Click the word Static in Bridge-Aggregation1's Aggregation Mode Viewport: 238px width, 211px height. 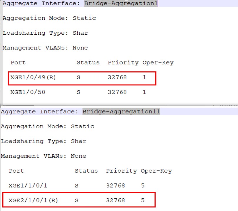84,18
